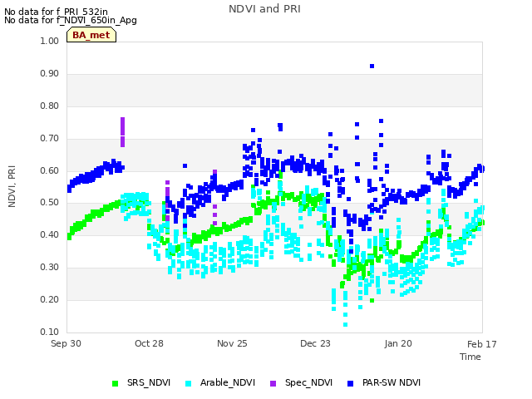
Task: Click the PAR-SW outlier point above 0.90
Action: (372, 66)
